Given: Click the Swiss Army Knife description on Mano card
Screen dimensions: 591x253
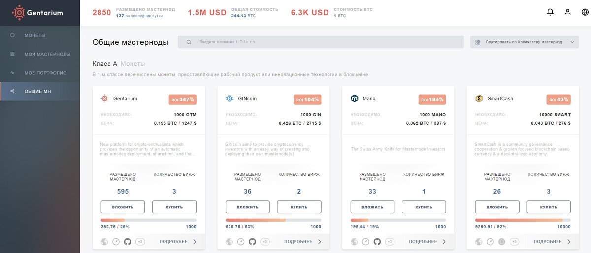Looking at the screenshot, I should [398, 149].
